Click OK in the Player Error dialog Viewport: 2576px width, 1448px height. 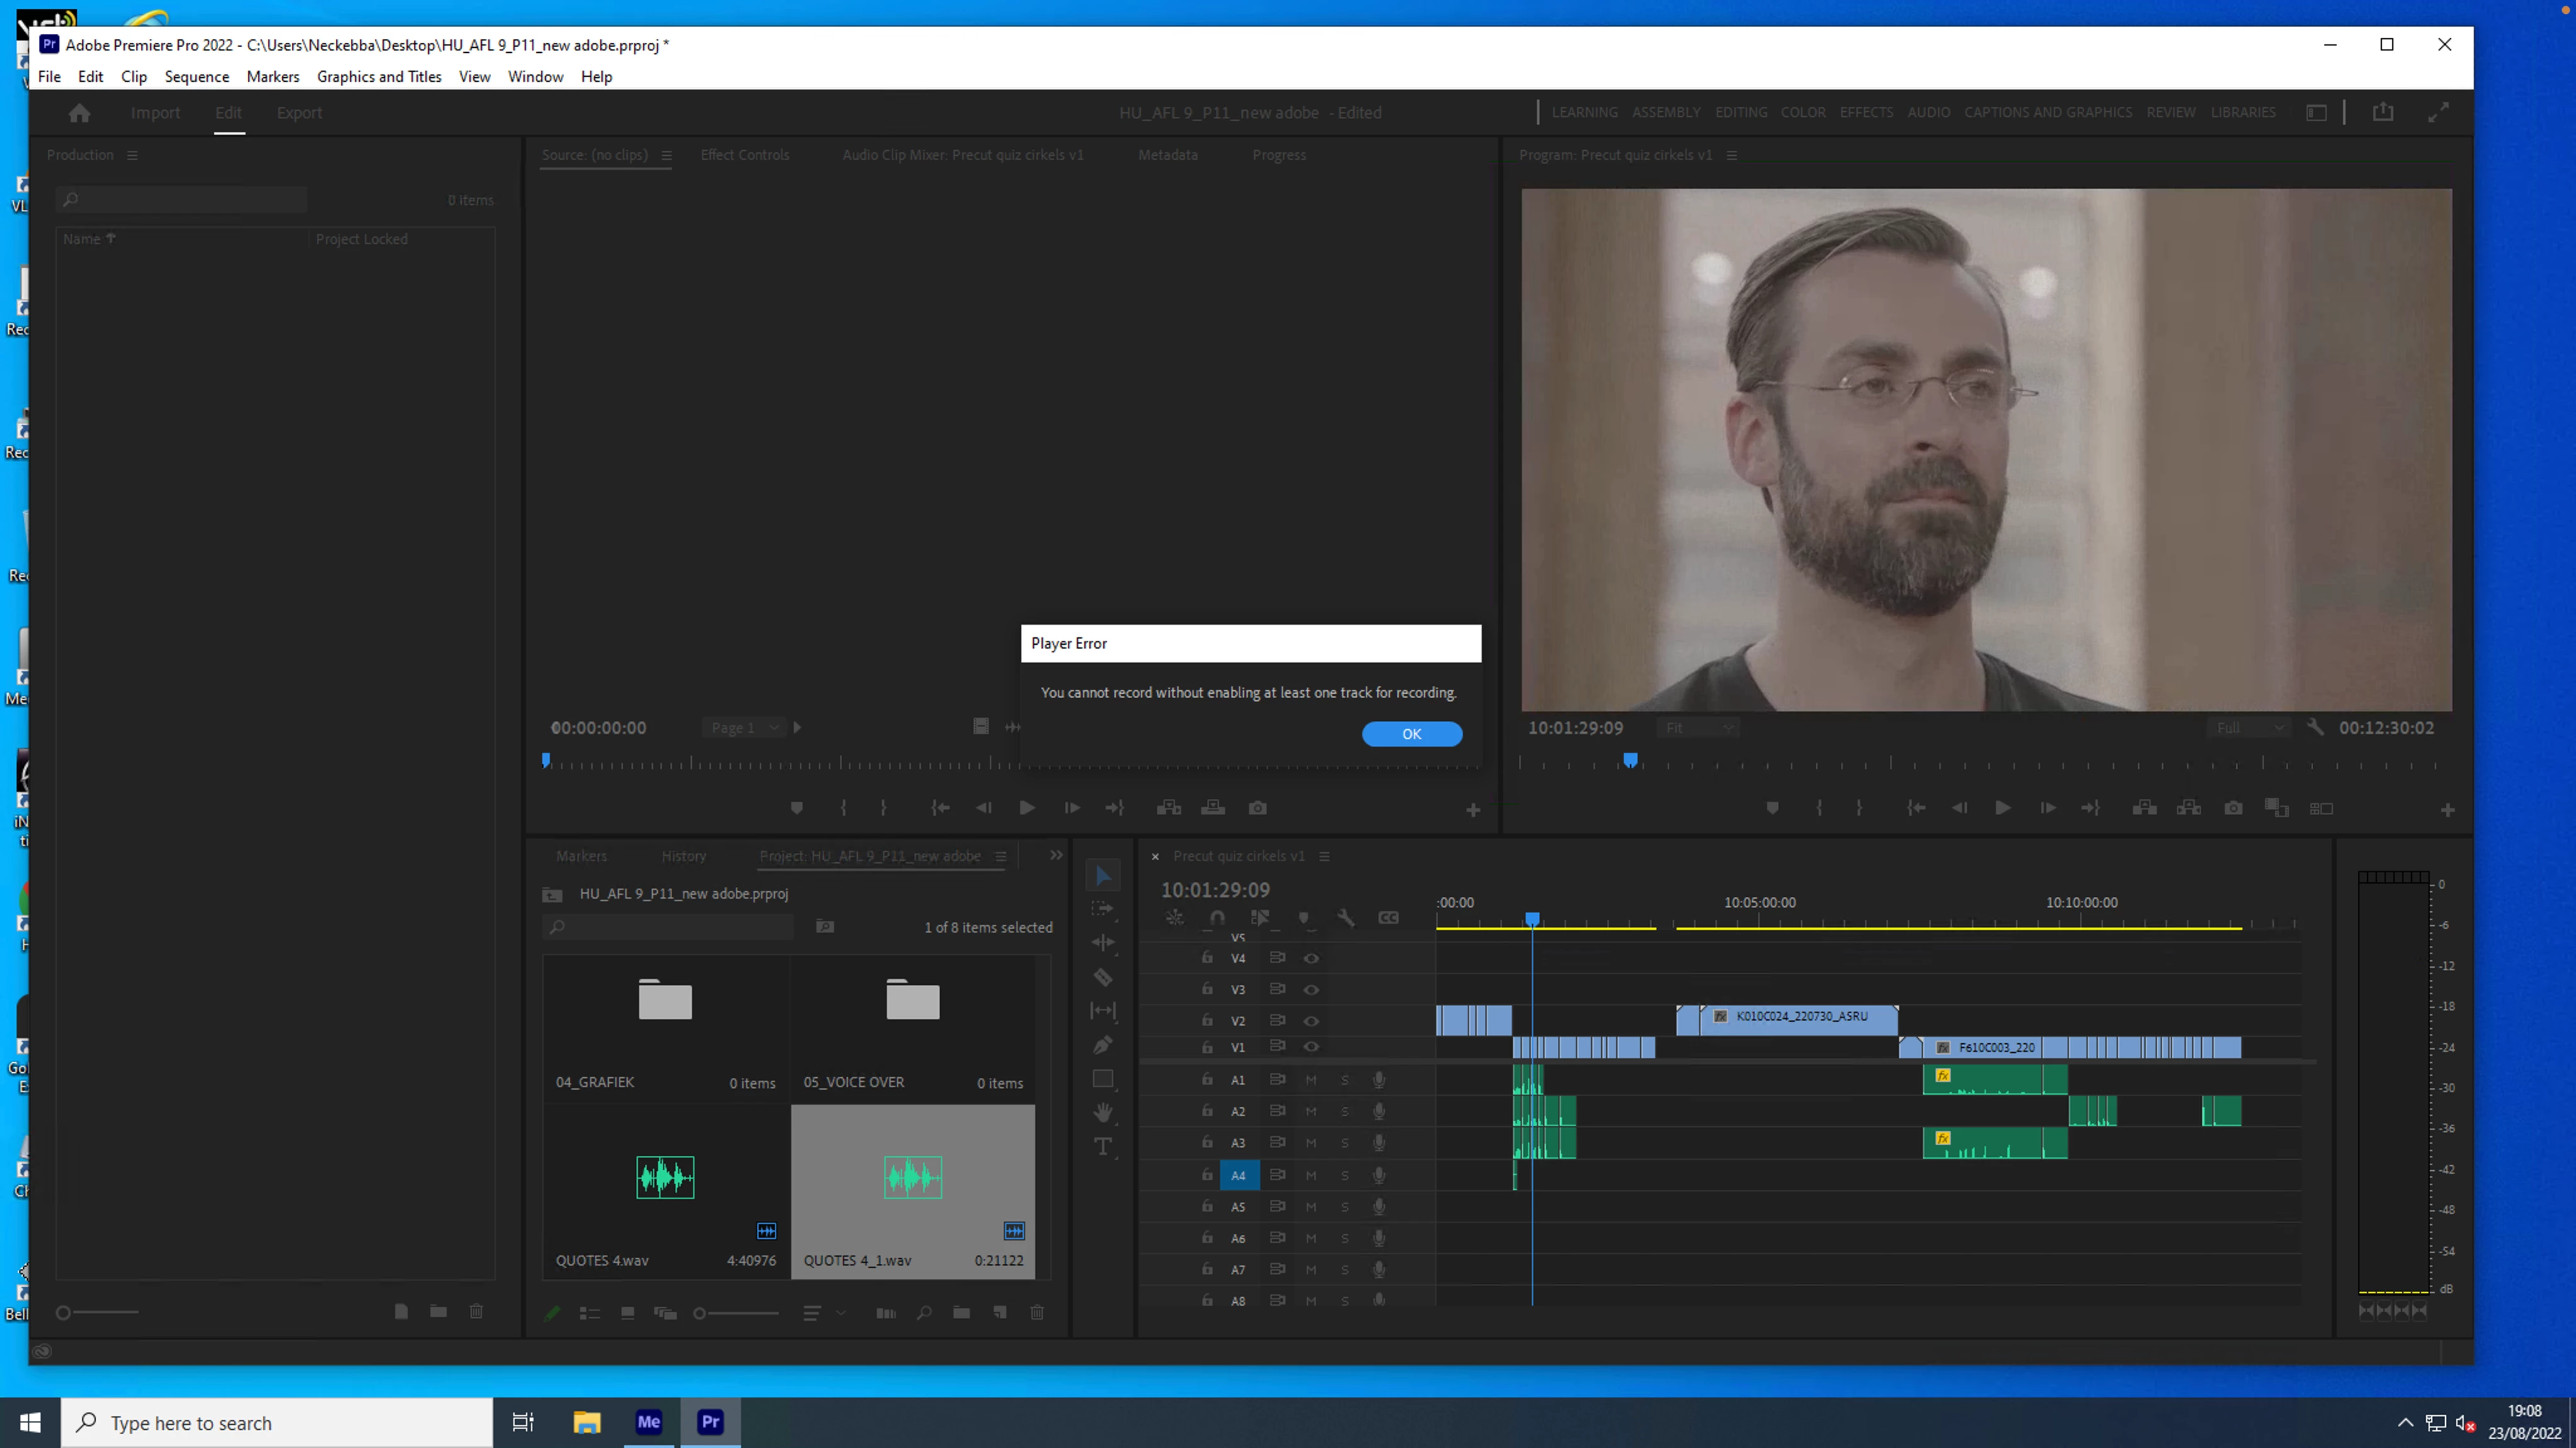[x=1411, y=733]
